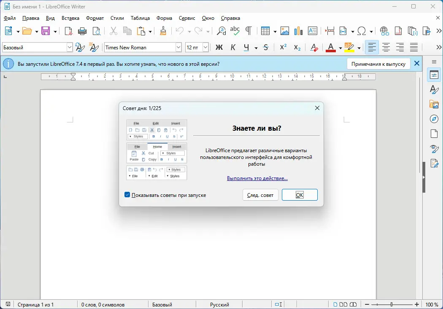Open recent documents dropdown arrow

point(36,31)
